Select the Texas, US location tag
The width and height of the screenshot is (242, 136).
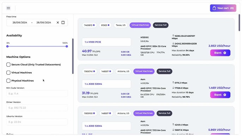click(x=121, y=25)
